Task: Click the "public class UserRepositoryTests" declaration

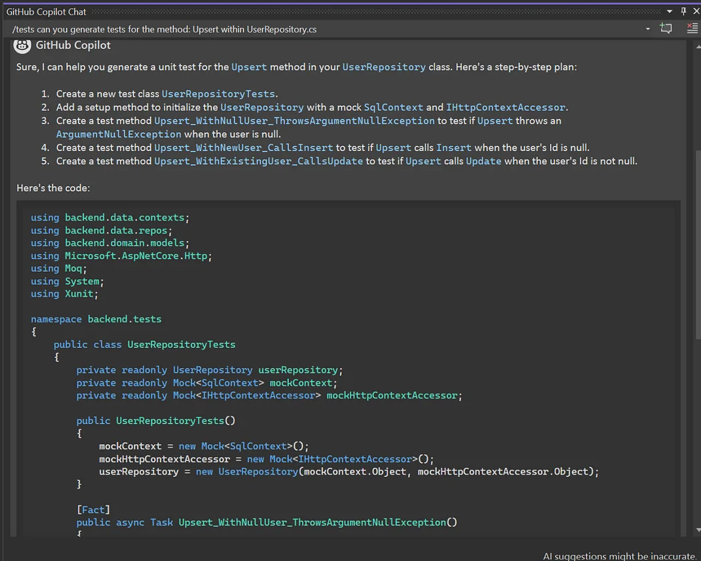Action: tap(144, 345)
